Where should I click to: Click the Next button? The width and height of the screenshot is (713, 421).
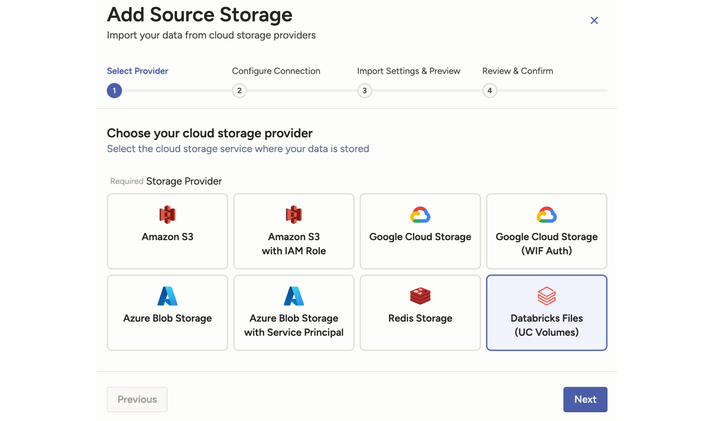click(x=585, y=399)
